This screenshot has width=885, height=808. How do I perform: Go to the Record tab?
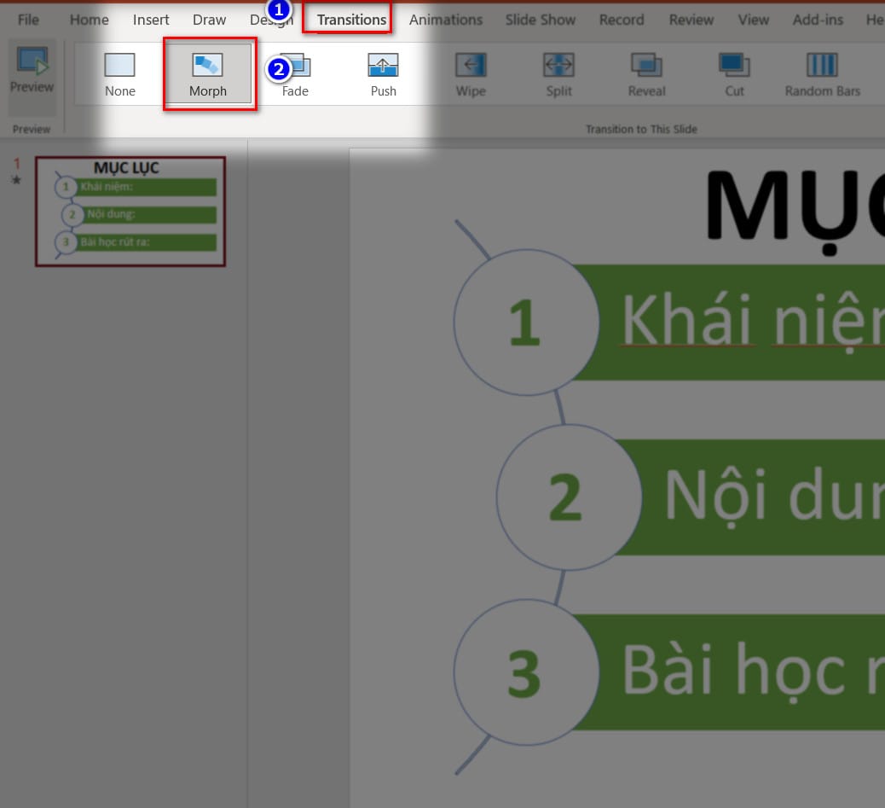click(x=622, y=20)
